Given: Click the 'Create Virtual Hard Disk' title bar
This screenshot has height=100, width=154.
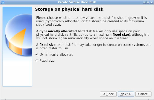Looking at the screenshot, I should click(77, 2).
